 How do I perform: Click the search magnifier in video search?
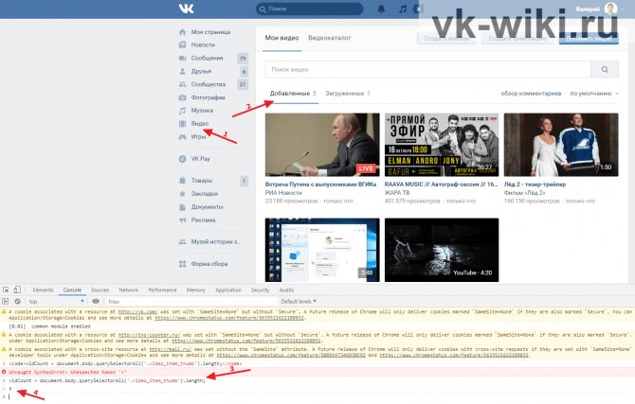click(605, 70)
